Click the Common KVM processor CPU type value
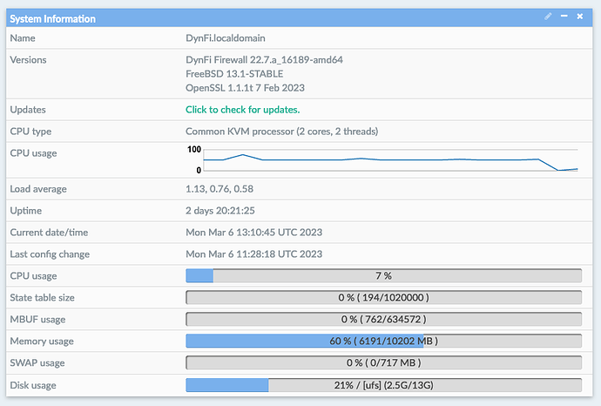Viewport: 601px width, 406px height. coord(281,132)
